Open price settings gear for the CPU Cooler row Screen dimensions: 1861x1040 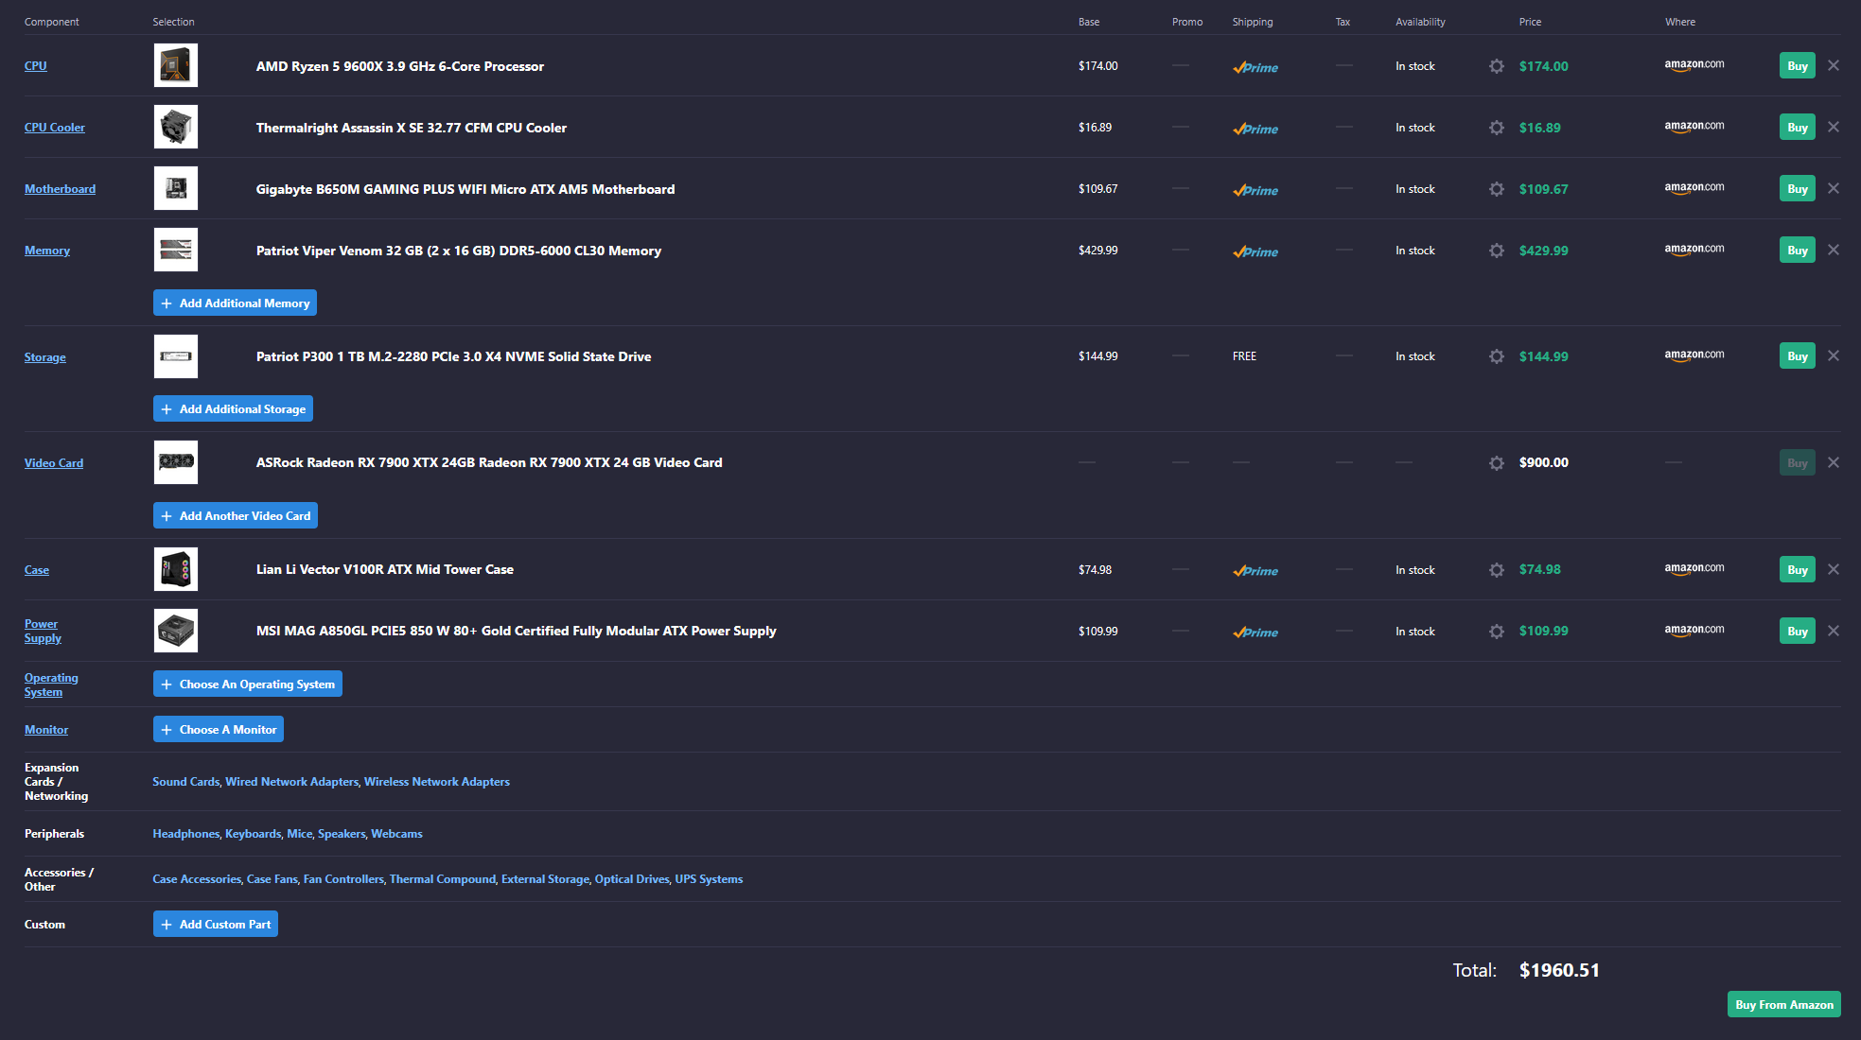(1496, 128)
